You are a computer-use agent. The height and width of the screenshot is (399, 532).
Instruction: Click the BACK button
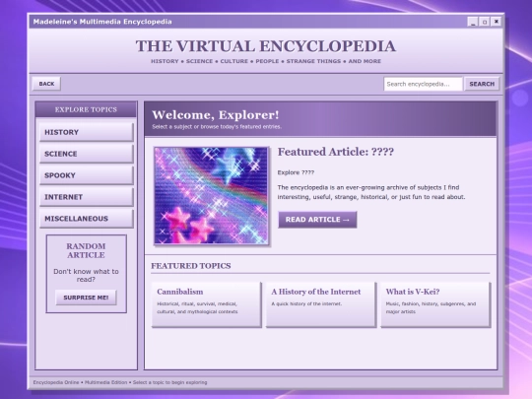[46, 84]
